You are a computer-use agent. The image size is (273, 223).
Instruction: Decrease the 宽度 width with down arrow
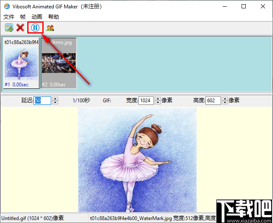pos(158,103)
